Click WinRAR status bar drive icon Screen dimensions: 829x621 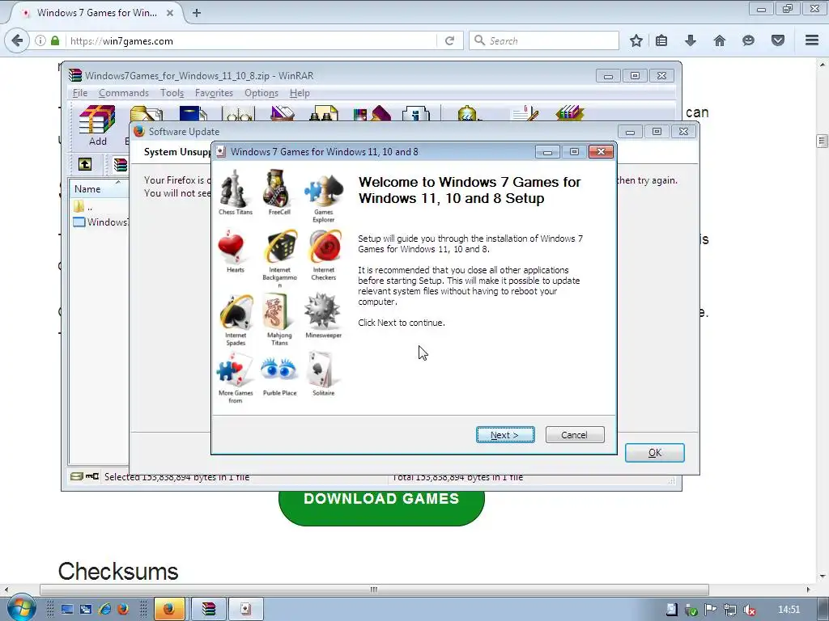tap(77, 476)
